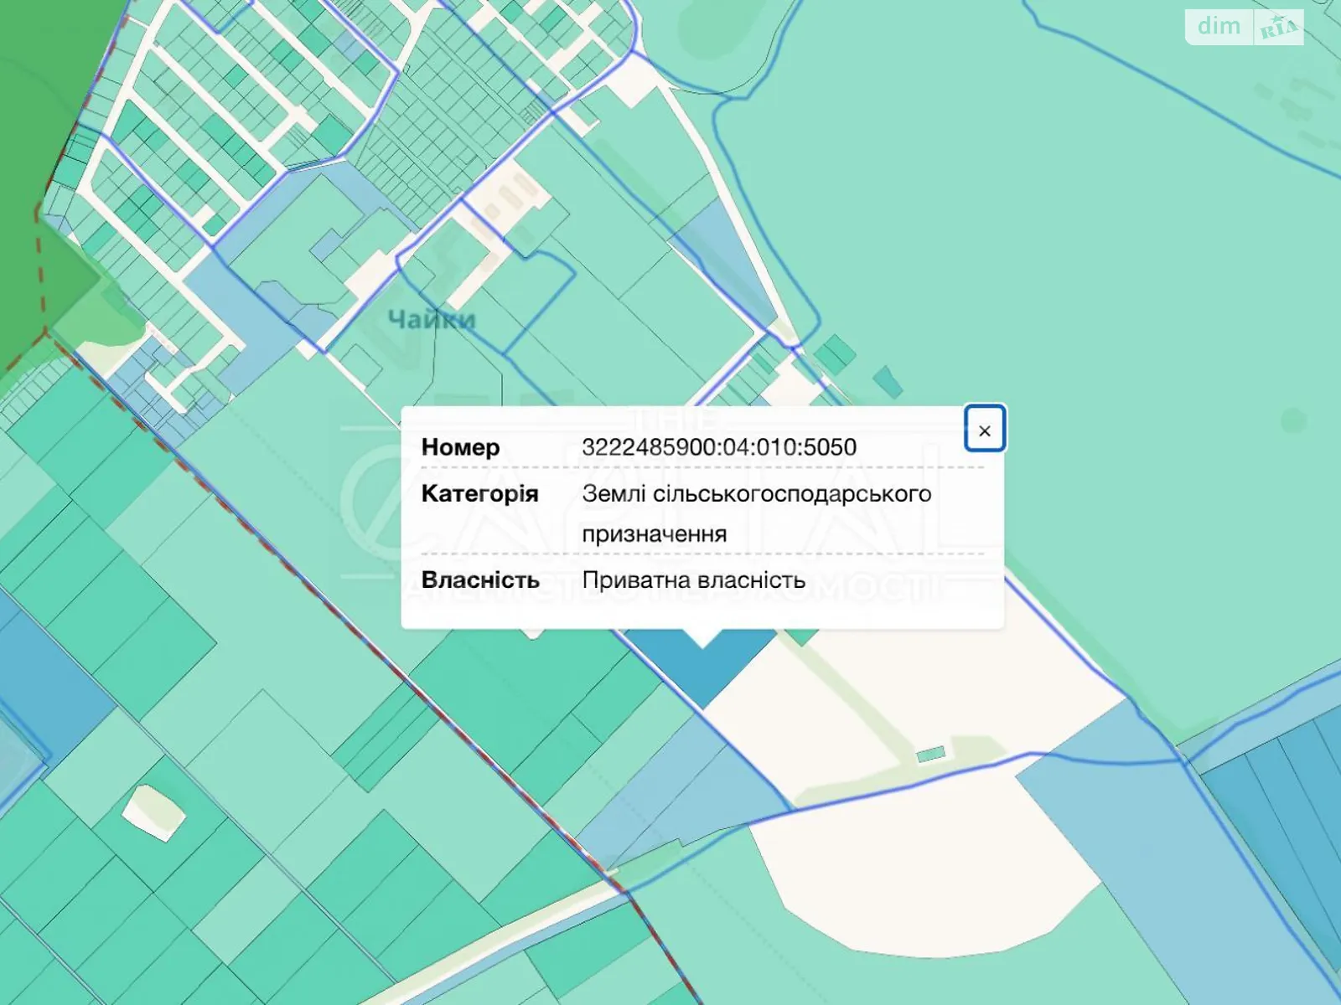
Task: Click the dim RIA logo
Action: 1244,27
